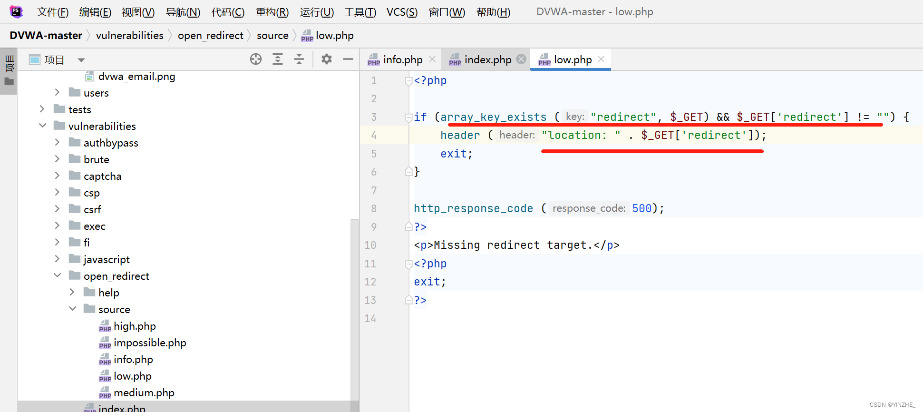Expand the help folder

click(72, 292)
